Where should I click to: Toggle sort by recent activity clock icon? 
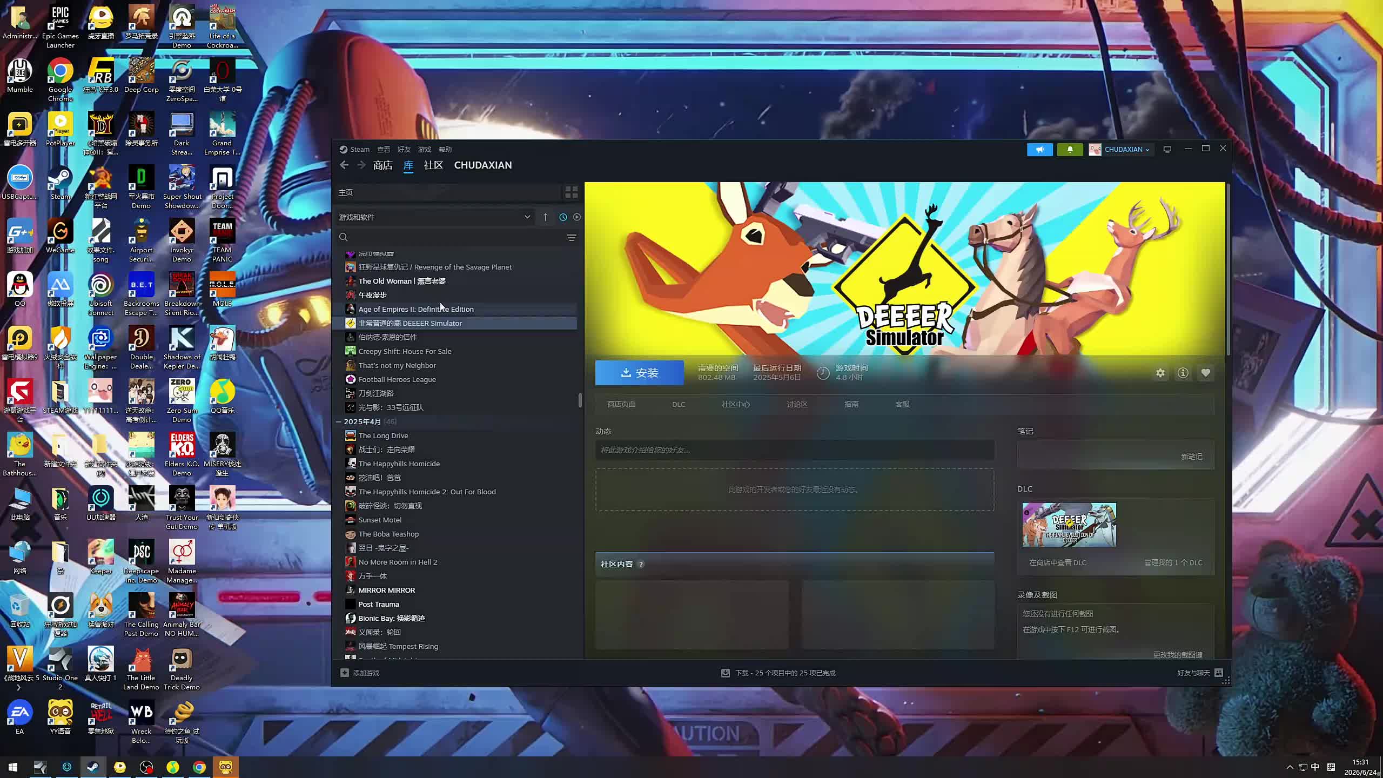tap(563, 217)
